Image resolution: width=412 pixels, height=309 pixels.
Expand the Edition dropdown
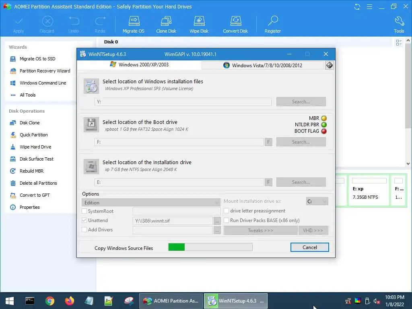pyautogui.click(x=151, y=203)
